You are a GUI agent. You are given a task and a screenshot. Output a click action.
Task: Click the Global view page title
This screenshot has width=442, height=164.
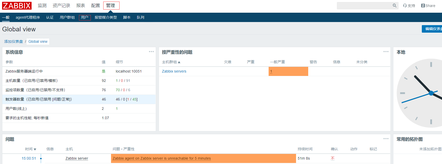click(19, 29)
